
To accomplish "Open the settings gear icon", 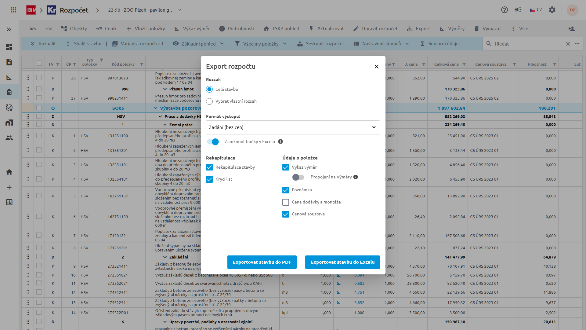I will (552, 10).
